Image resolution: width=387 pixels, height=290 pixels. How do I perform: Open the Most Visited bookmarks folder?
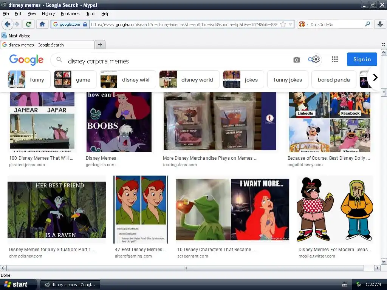point(16,36)
